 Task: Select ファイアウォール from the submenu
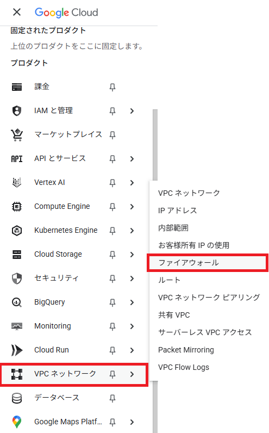[208, 263]
